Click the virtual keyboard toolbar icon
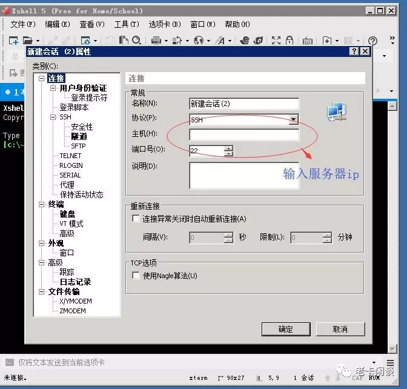Screen dimensions: 407x389 pos(307,41)
